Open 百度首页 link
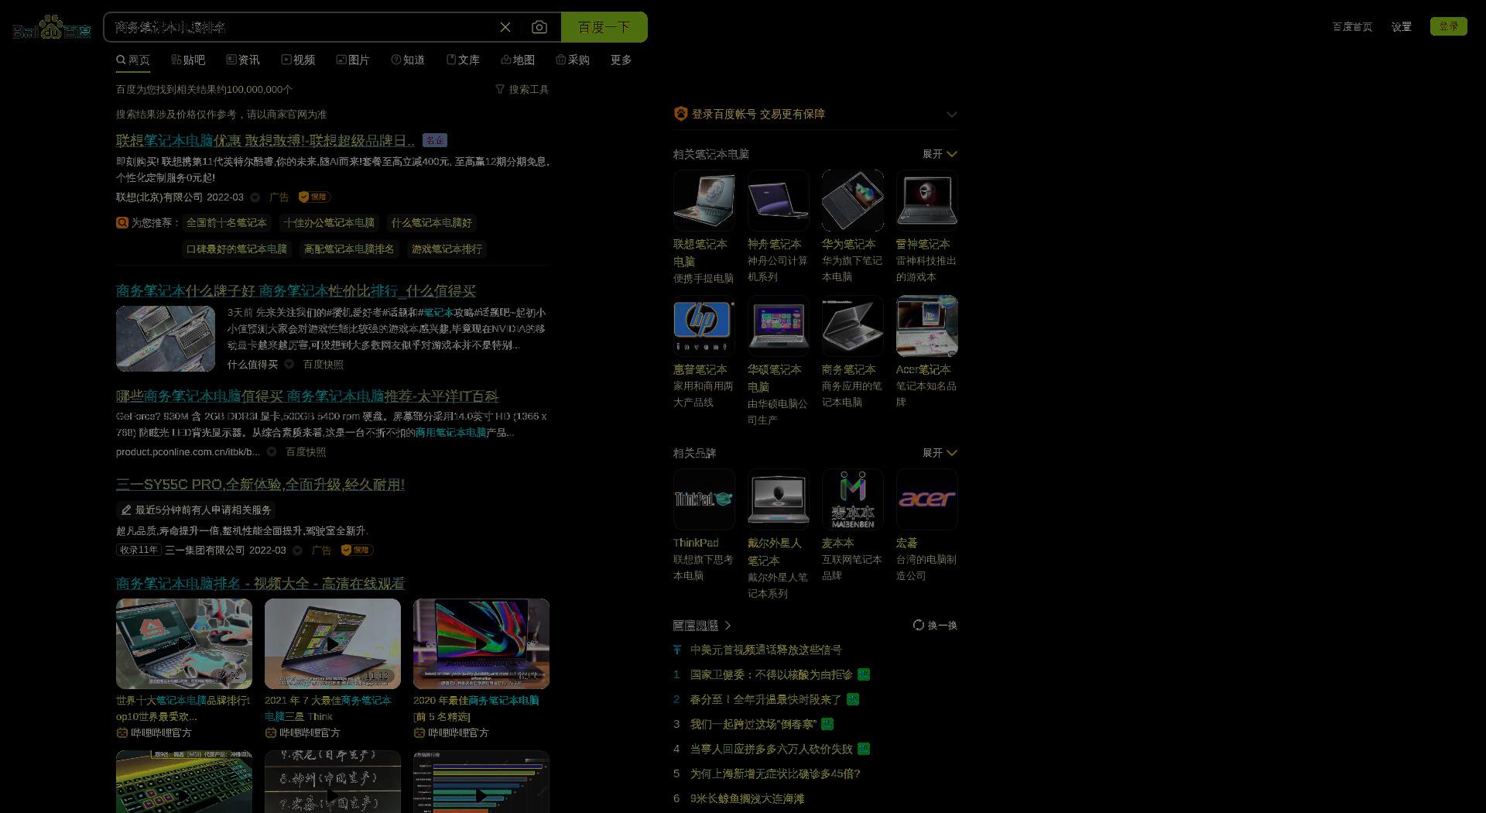 click(x=1352, y=26)
